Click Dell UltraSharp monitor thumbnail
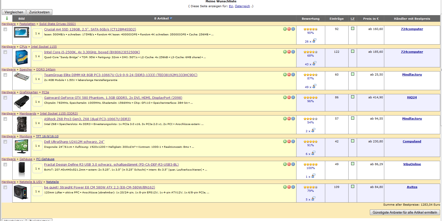The image size is (442, 221). [x=22, y=146]
